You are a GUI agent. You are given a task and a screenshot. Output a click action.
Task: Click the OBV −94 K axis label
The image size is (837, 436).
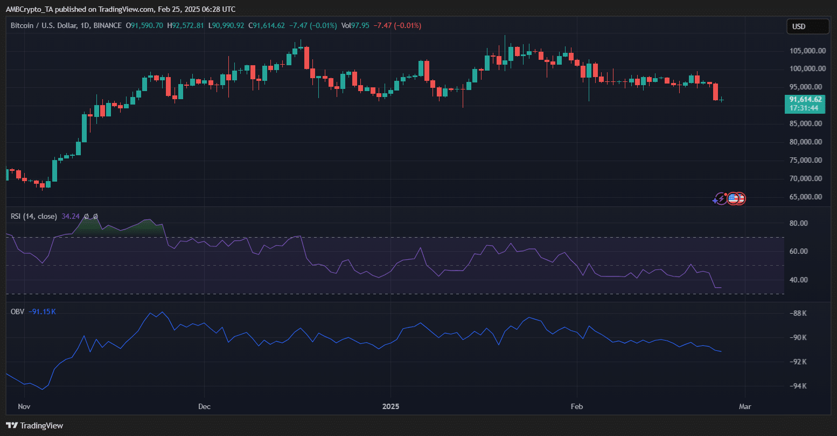(x=799, y=386)
